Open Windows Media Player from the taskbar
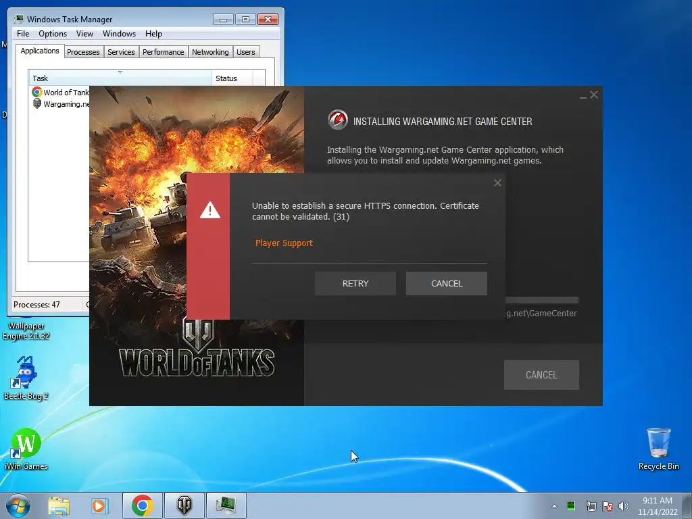This screenshot has width=692, height=519. coord(100,505)
